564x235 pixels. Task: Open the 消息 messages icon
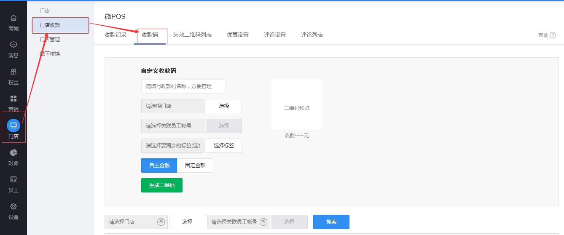13,45
